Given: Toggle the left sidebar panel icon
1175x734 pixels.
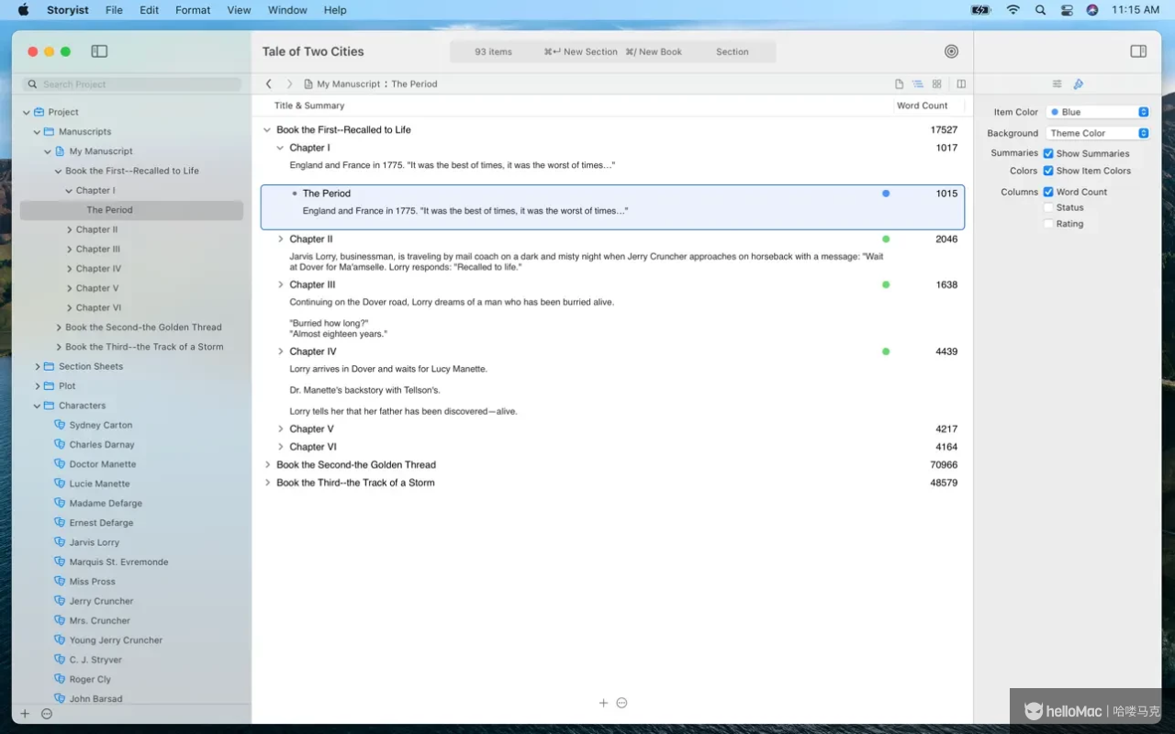Looking at the screenshot, I should pos(99,51).
